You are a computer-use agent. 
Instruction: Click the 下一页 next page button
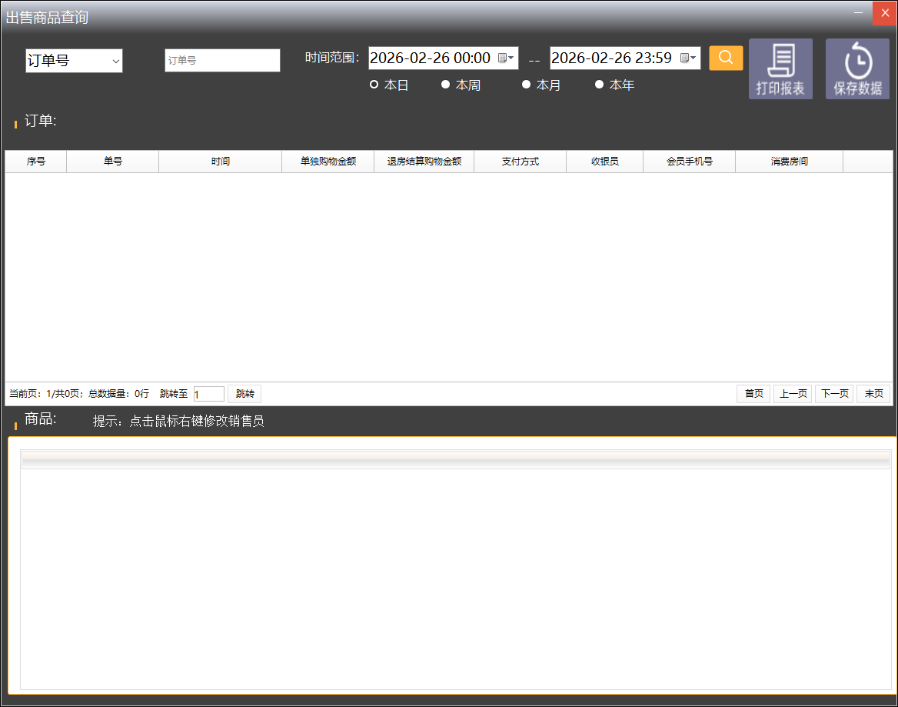[834, 394]
